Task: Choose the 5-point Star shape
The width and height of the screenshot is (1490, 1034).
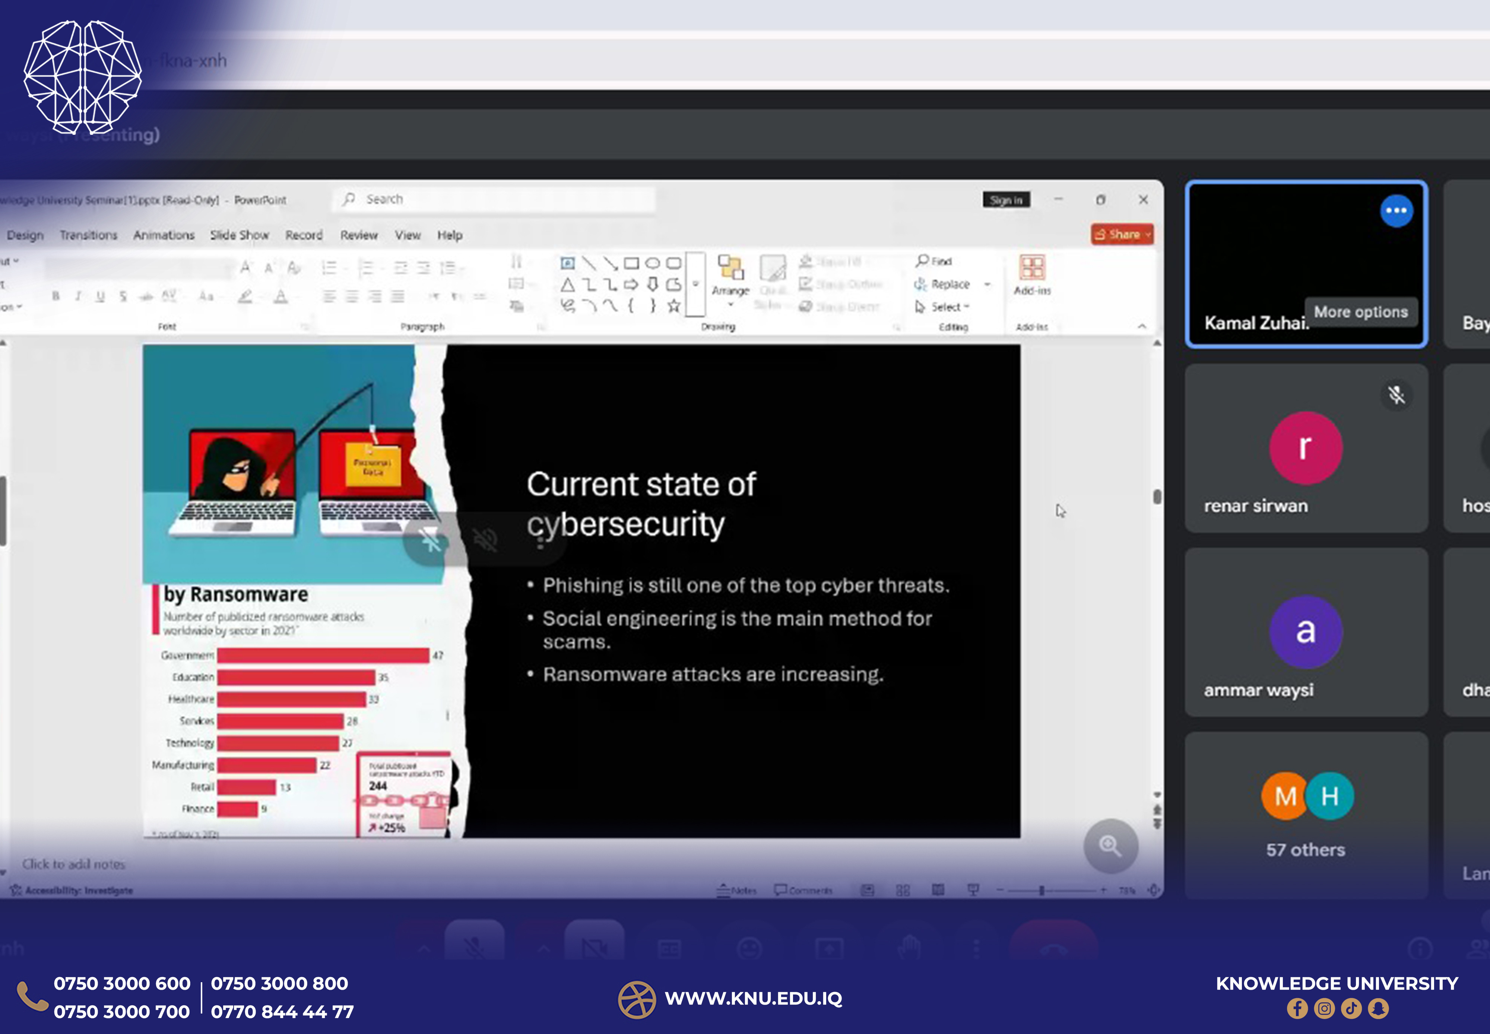Action: click(x=674, y=306)
